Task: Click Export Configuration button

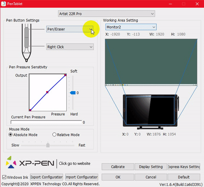Action: coord(47,177)
